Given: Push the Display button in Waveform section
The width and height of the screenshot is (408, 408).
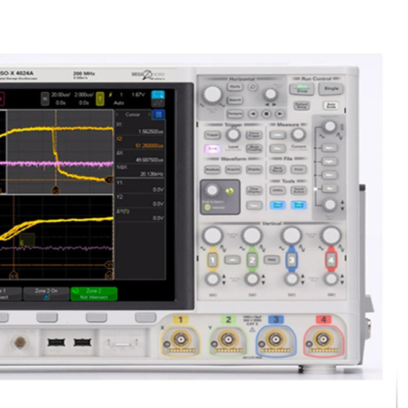Looking at the screenshot, I should (x=254, y=169).
